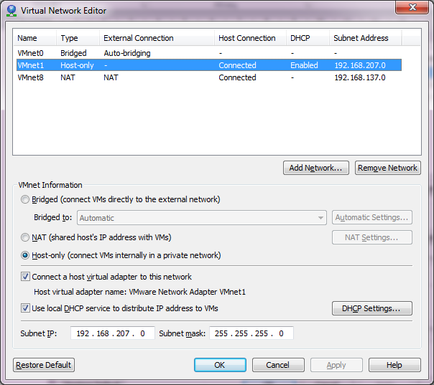The height and width of the screenshot is (385, 434).
Task: Click the Host-only type cell of VMnet1
Action: click(77, 65)
